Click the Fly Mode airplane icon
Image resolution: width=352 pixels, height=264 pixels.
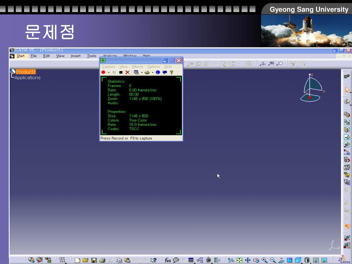click(x=231, y=260)
